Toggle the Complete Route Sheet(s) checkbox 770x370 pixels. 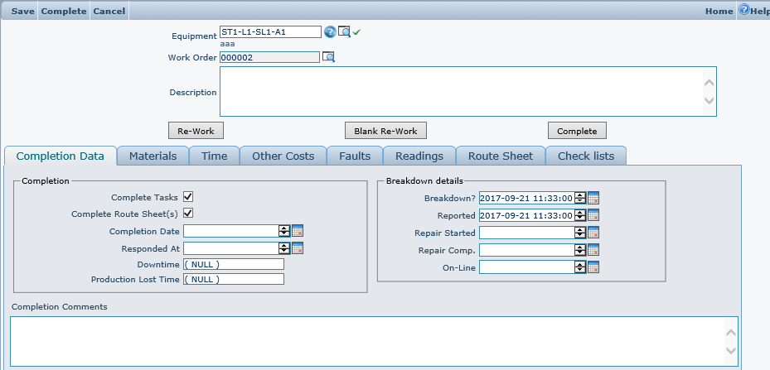coord(188,214)
